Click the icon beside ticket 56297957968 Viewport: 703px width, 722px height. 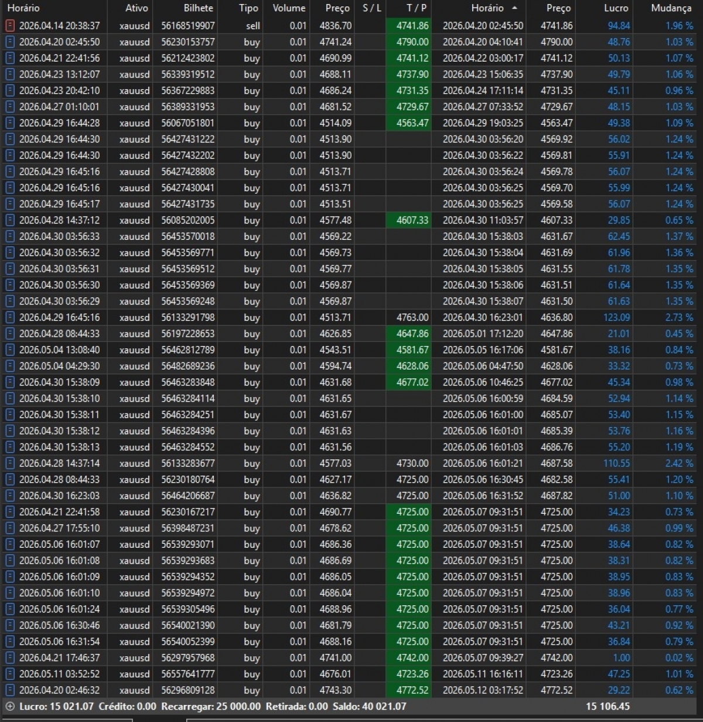[9, 658]
